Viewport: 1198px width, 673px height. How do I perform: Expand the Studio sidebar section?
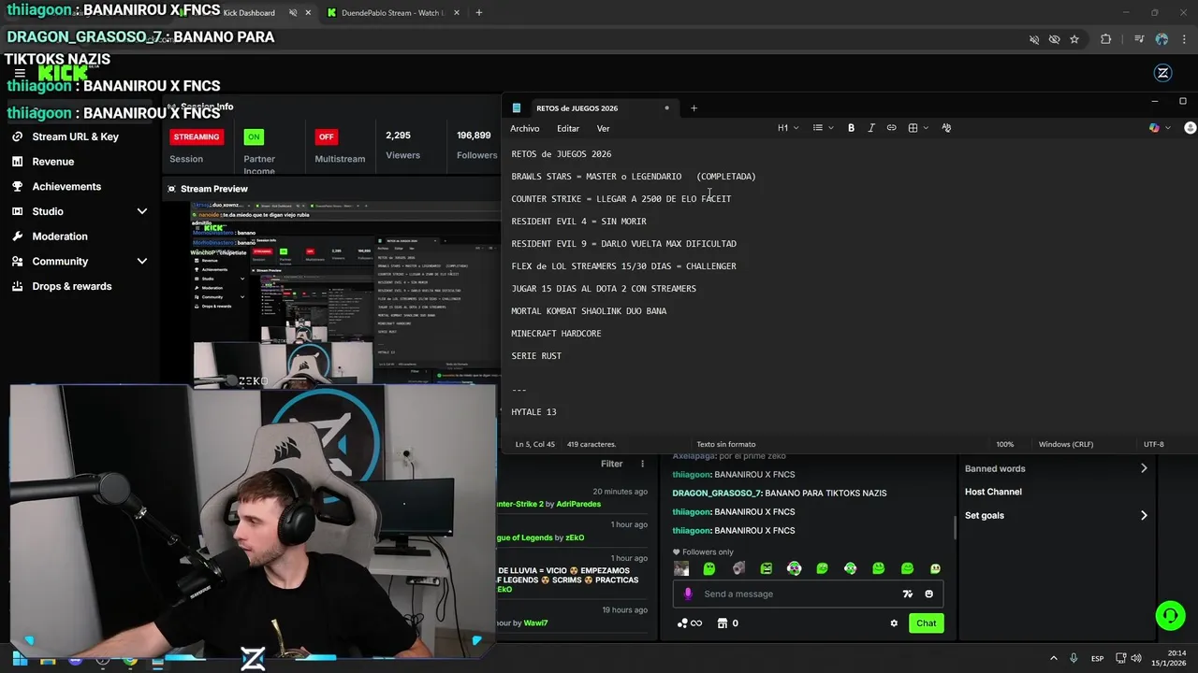[80, 211]
